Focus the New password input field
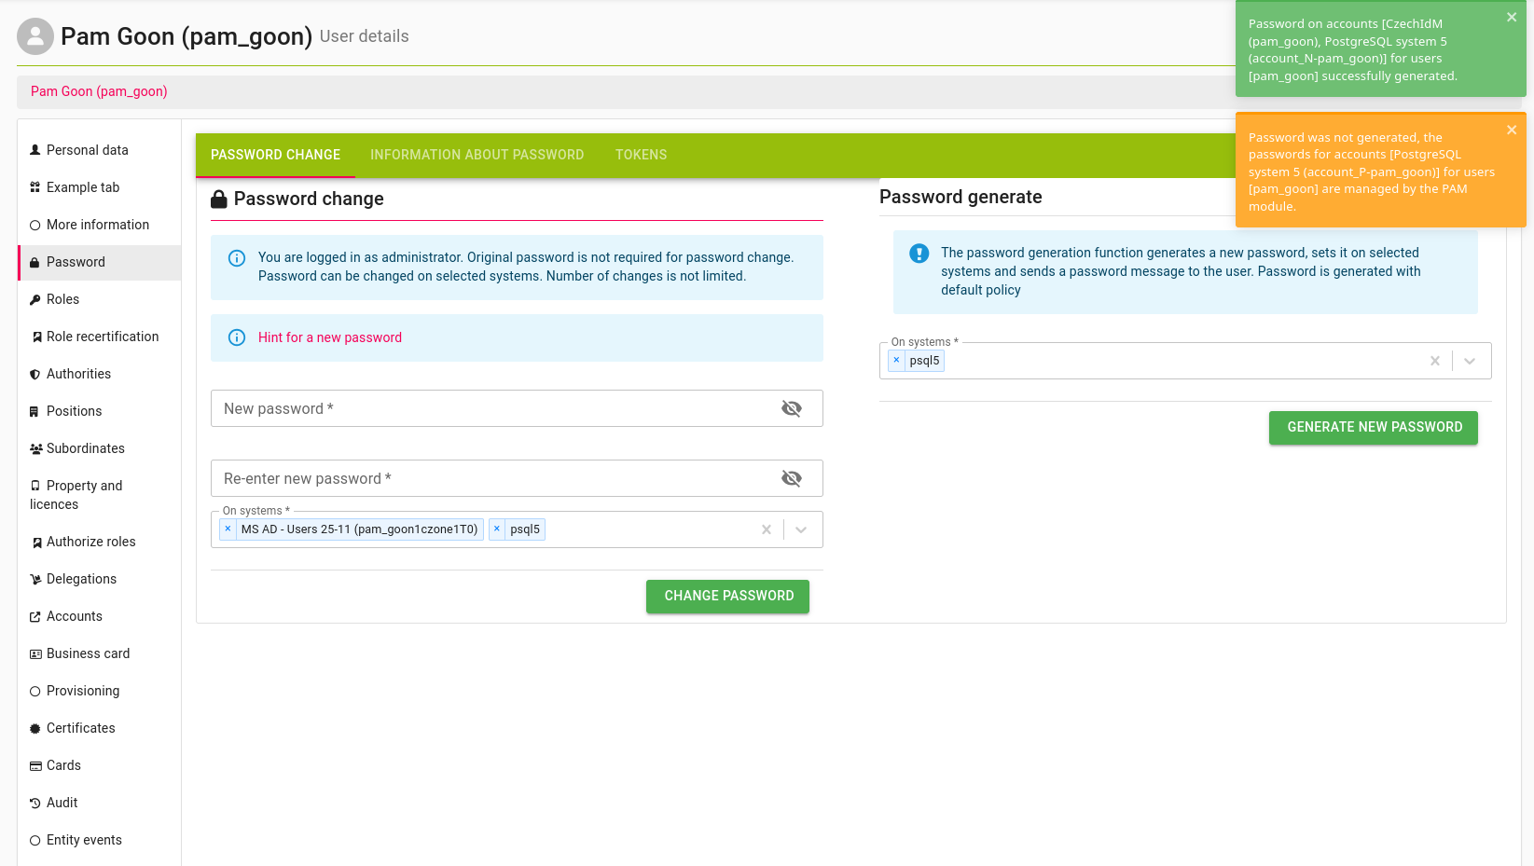 coord(494,408)
